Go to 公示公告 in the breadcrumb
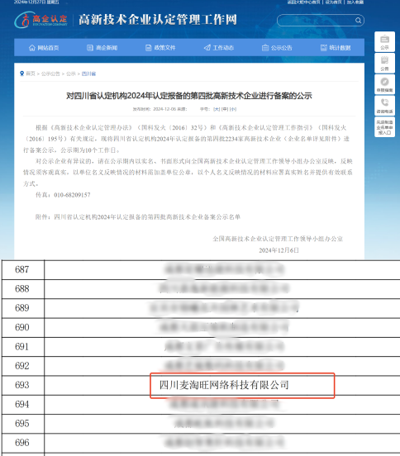This screenshot has height=456, width=400. [50, 74]
